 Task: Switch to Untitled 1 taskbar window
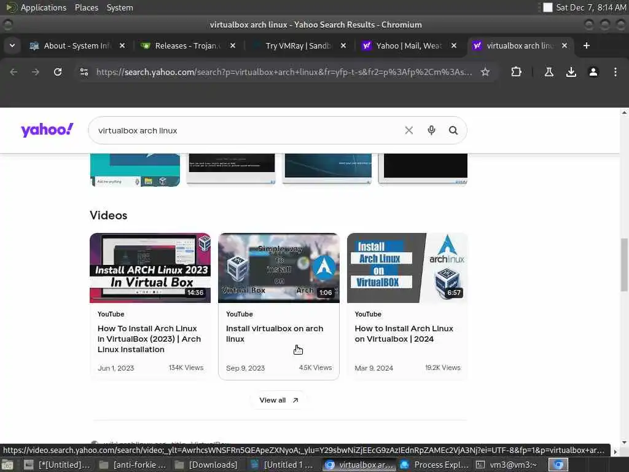283,465
